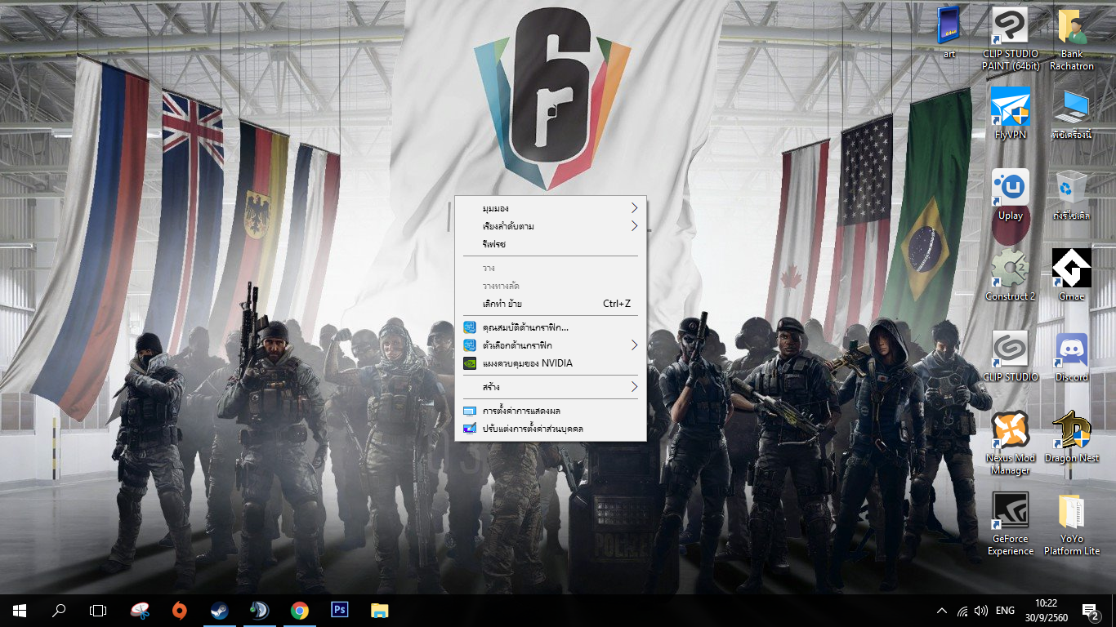Open taskbar Search magnifier

(x=59, y=611)
